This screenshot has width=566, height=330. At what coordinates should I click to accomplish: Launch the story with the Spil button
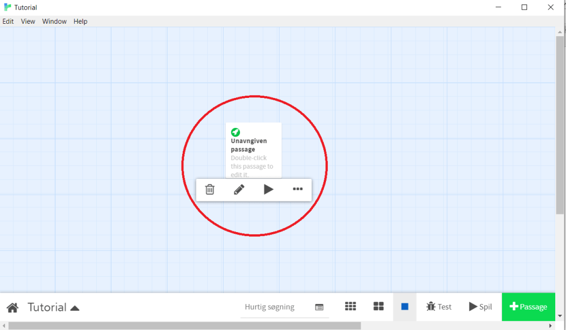480,306
